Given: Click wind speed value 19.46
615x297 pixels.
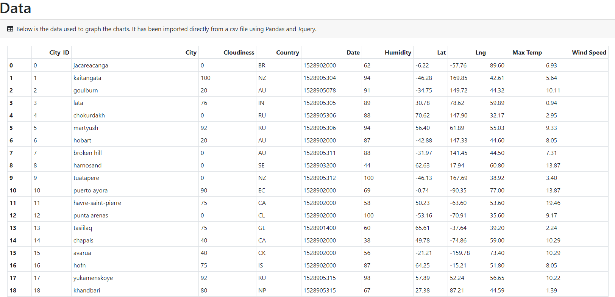Looking at the screenshot, I should pyautogui.click(x=553, y=203).
